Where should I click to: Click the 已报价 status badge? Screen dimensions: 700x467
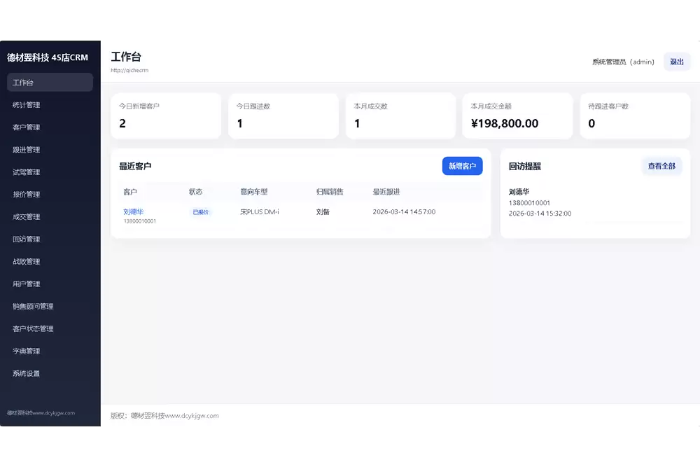[200, 212]
